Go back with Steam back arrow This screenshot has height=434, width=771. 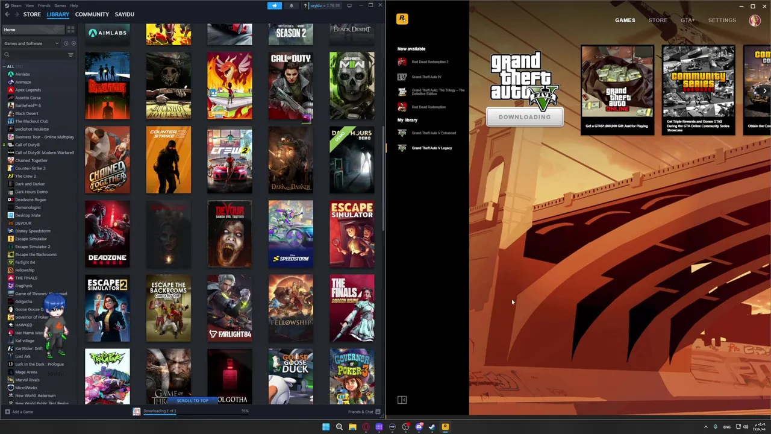6,14
